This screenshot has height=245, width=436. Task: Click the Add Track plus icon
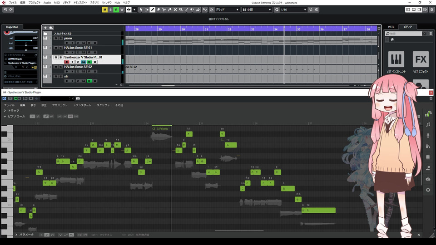[x=45, y=28]
